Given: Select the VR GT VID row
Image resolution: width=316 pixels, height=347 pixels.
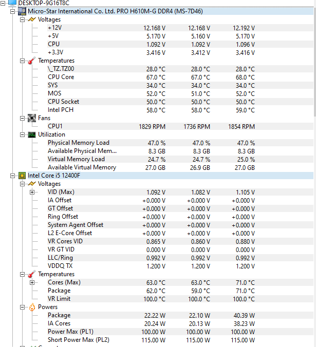Looking at the screenshot, I should (x=180, y=249).
